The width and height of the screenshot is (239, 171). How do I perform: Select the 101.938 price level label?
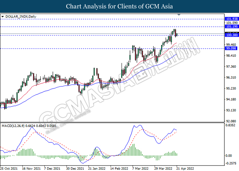pos(232,19)
